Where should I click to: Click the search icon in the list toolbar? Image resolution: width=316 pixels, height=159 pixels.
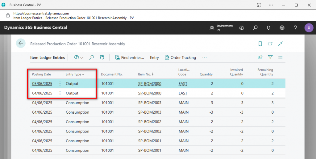tap(92, 57)
